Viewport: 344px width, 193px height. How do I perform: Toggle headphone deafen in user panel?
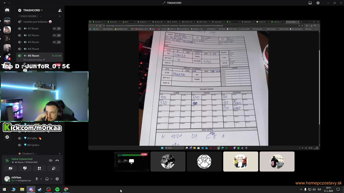coord(47,179)
